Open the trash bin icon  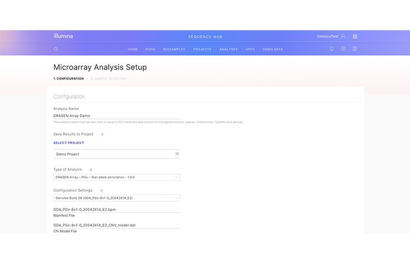coord(355,49)
